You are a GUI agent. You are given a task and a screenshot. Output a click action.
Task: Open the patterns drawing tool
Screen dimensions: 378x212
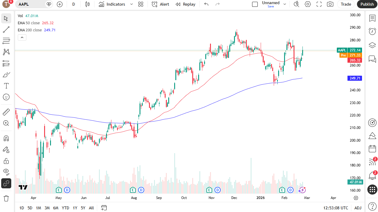(6, 52)
